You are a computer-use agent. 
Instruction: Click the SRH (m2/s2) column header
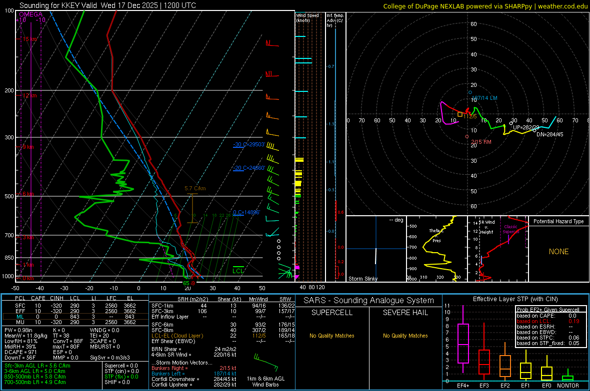(x=192, y=299)
